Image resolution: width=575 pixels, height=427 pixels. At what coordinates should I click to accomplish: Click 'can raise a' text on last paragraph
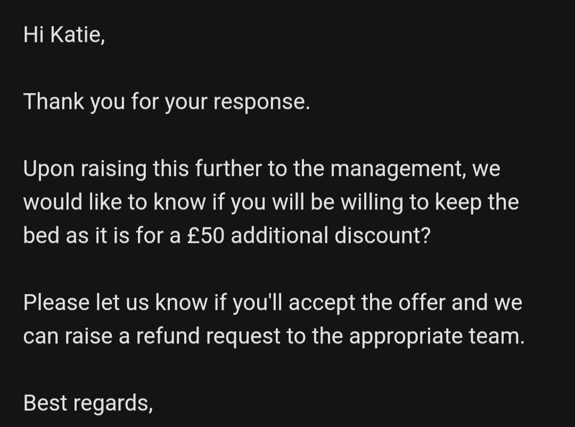point(77,337)
